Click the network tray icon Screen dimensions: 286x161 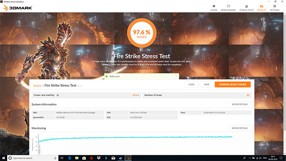(x=257, y=158)
